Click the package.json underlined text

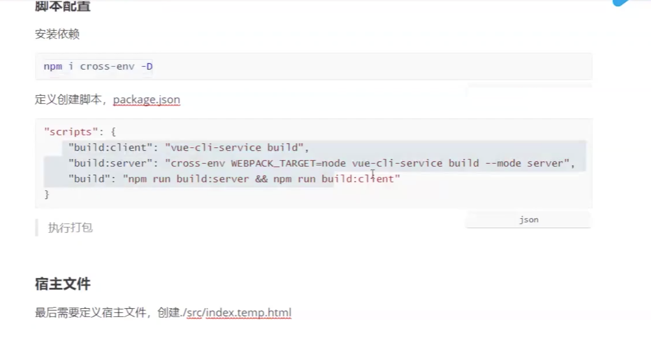[146, 100]
